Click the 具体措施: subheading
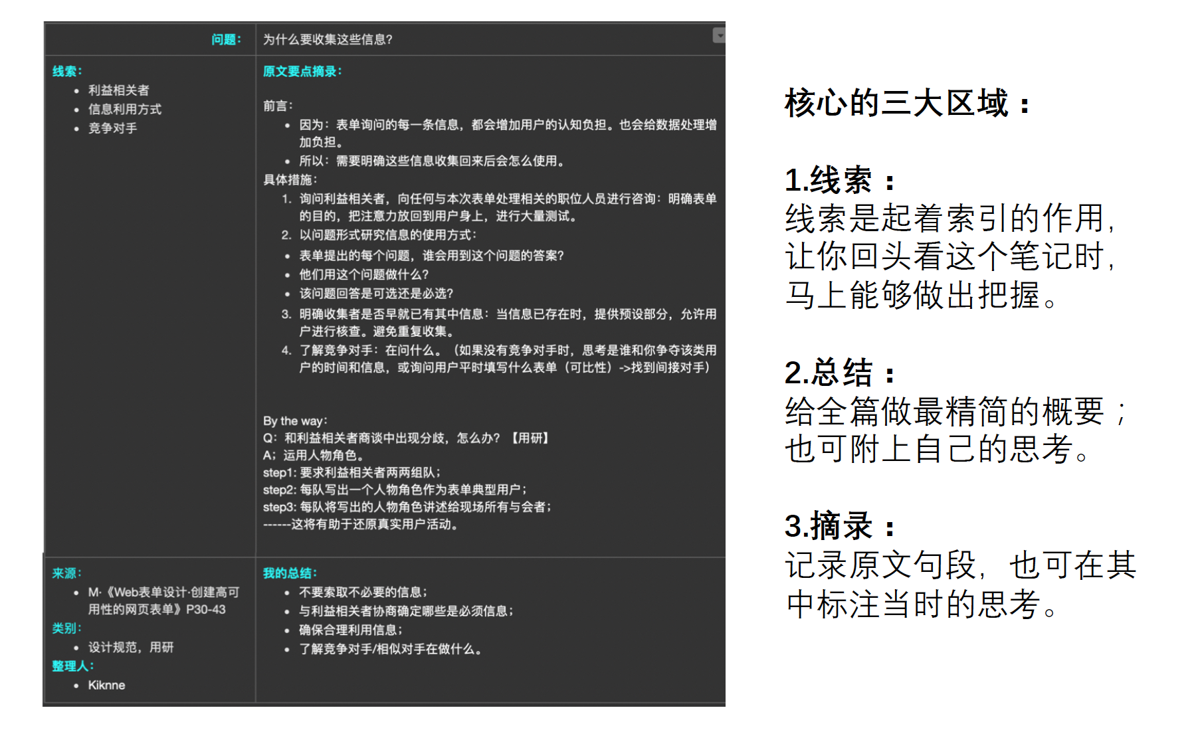This screenshot has height=732, width=1196. (x=290, y=179)
